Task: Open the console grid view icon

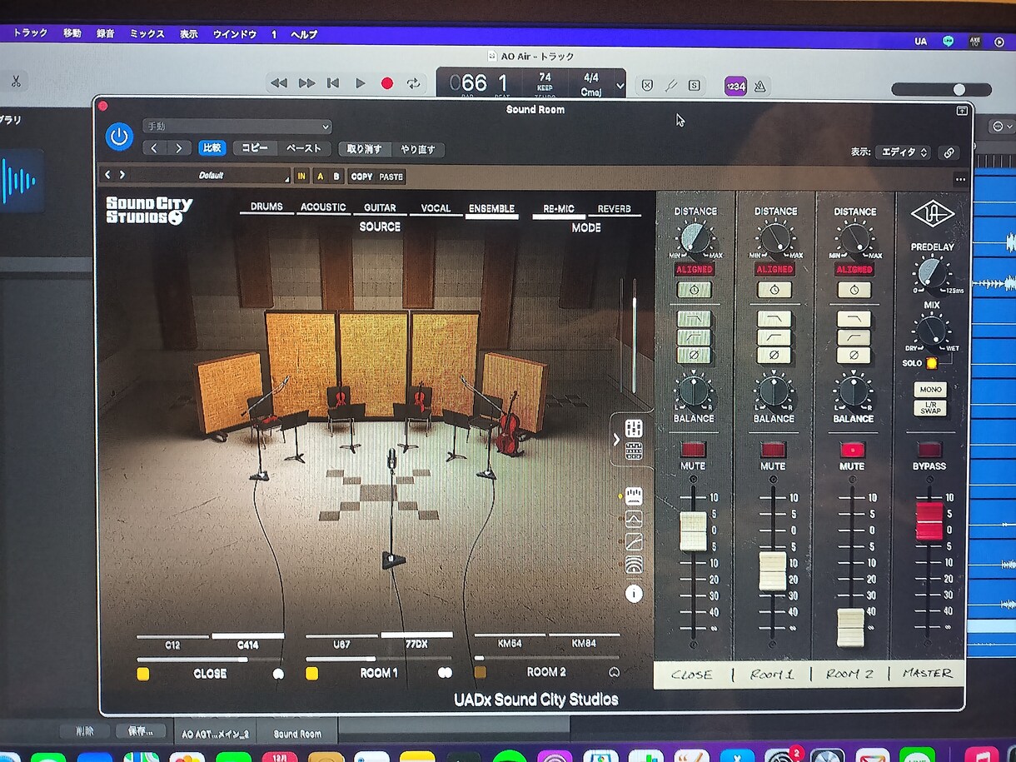Action: click(x=634, y=451)
